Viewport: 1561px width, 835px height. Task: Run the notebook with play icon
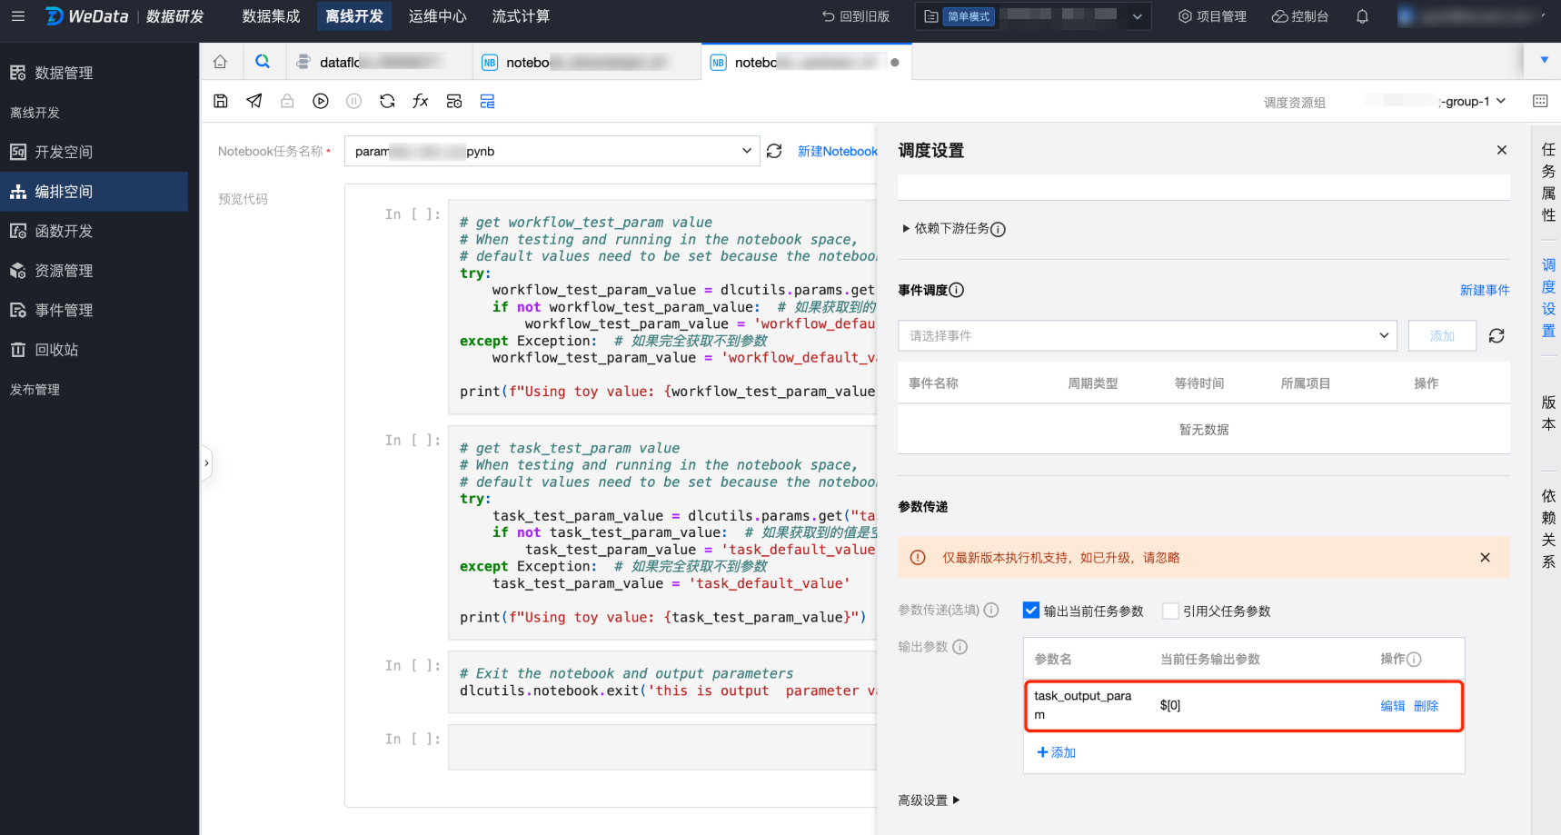321,101
